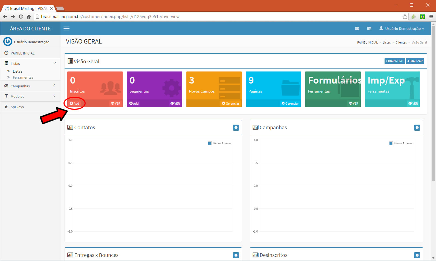Click VER on Imp/Exp card
The width and height of the screenshot is (436, 261).
coord(413,104)
